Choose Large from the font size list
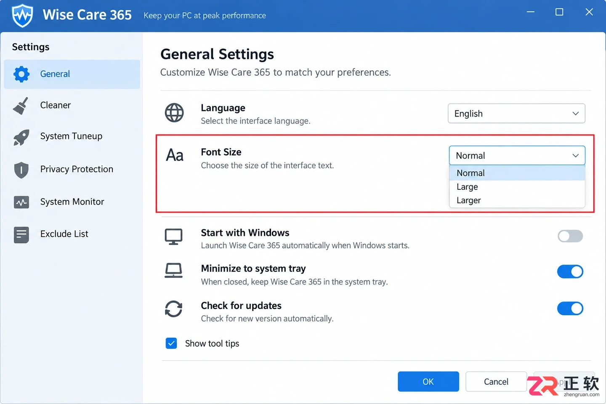Viewport: 606px width, 404px height. pyautogui.click(x=517, y=187)
